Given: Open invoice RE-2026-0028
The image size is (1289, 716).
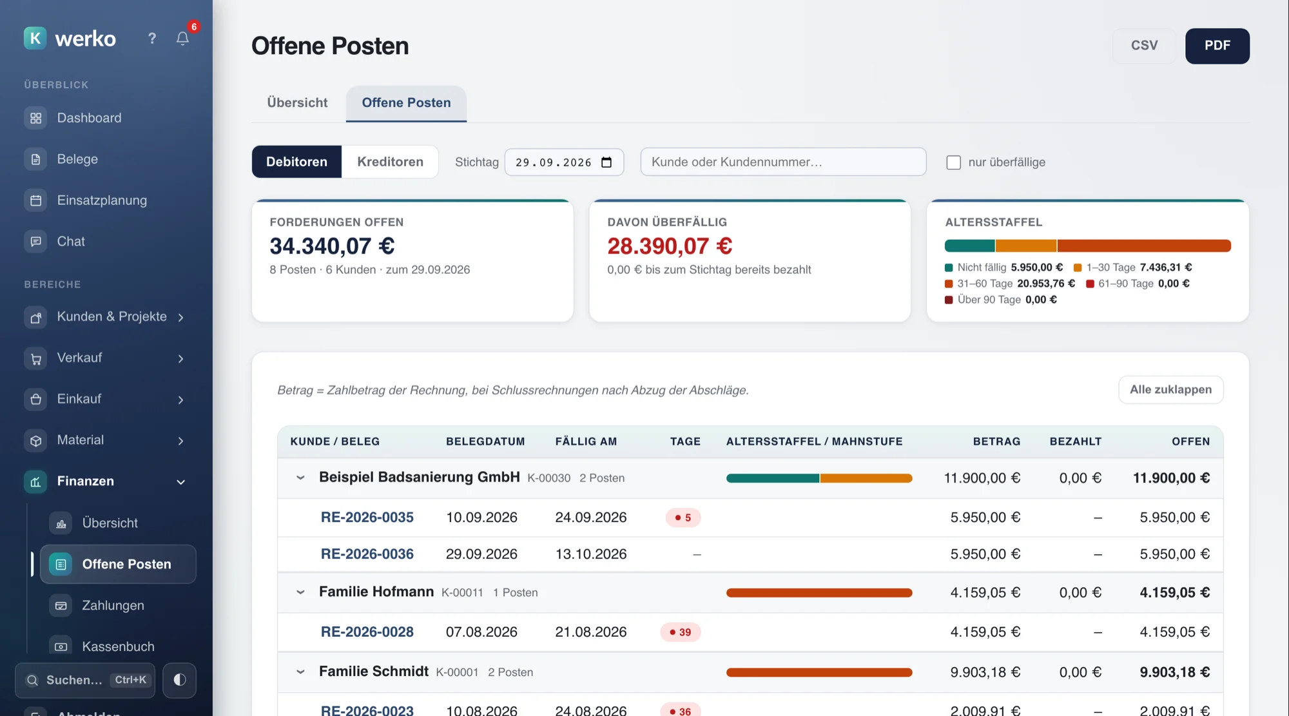Looking at the screenshot, I should (x=367, y=632).
